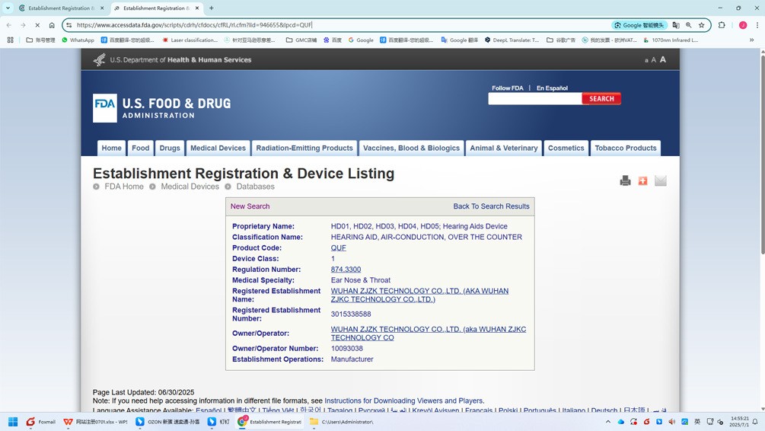Click the translate page icon

click(x=676, y=25)
